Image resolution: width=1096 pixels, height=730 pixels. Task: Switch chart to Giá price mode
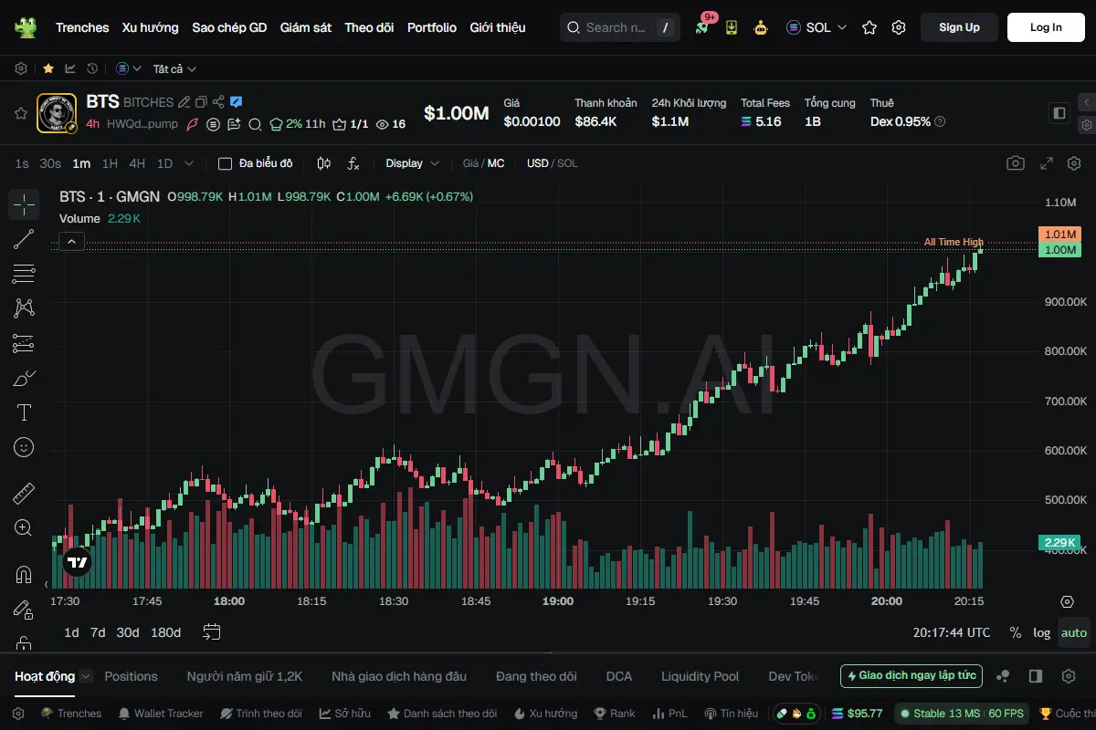(470, 163)
